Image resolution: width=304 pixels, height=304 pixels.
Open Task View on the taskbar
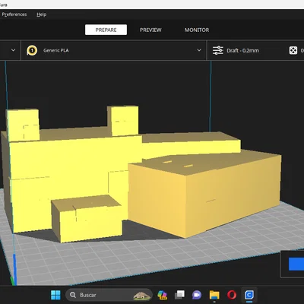[179, 295]
